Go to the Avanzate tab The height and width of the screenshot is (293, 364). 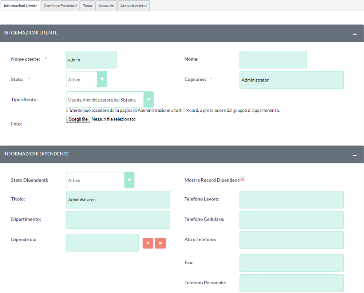[106, 6]
